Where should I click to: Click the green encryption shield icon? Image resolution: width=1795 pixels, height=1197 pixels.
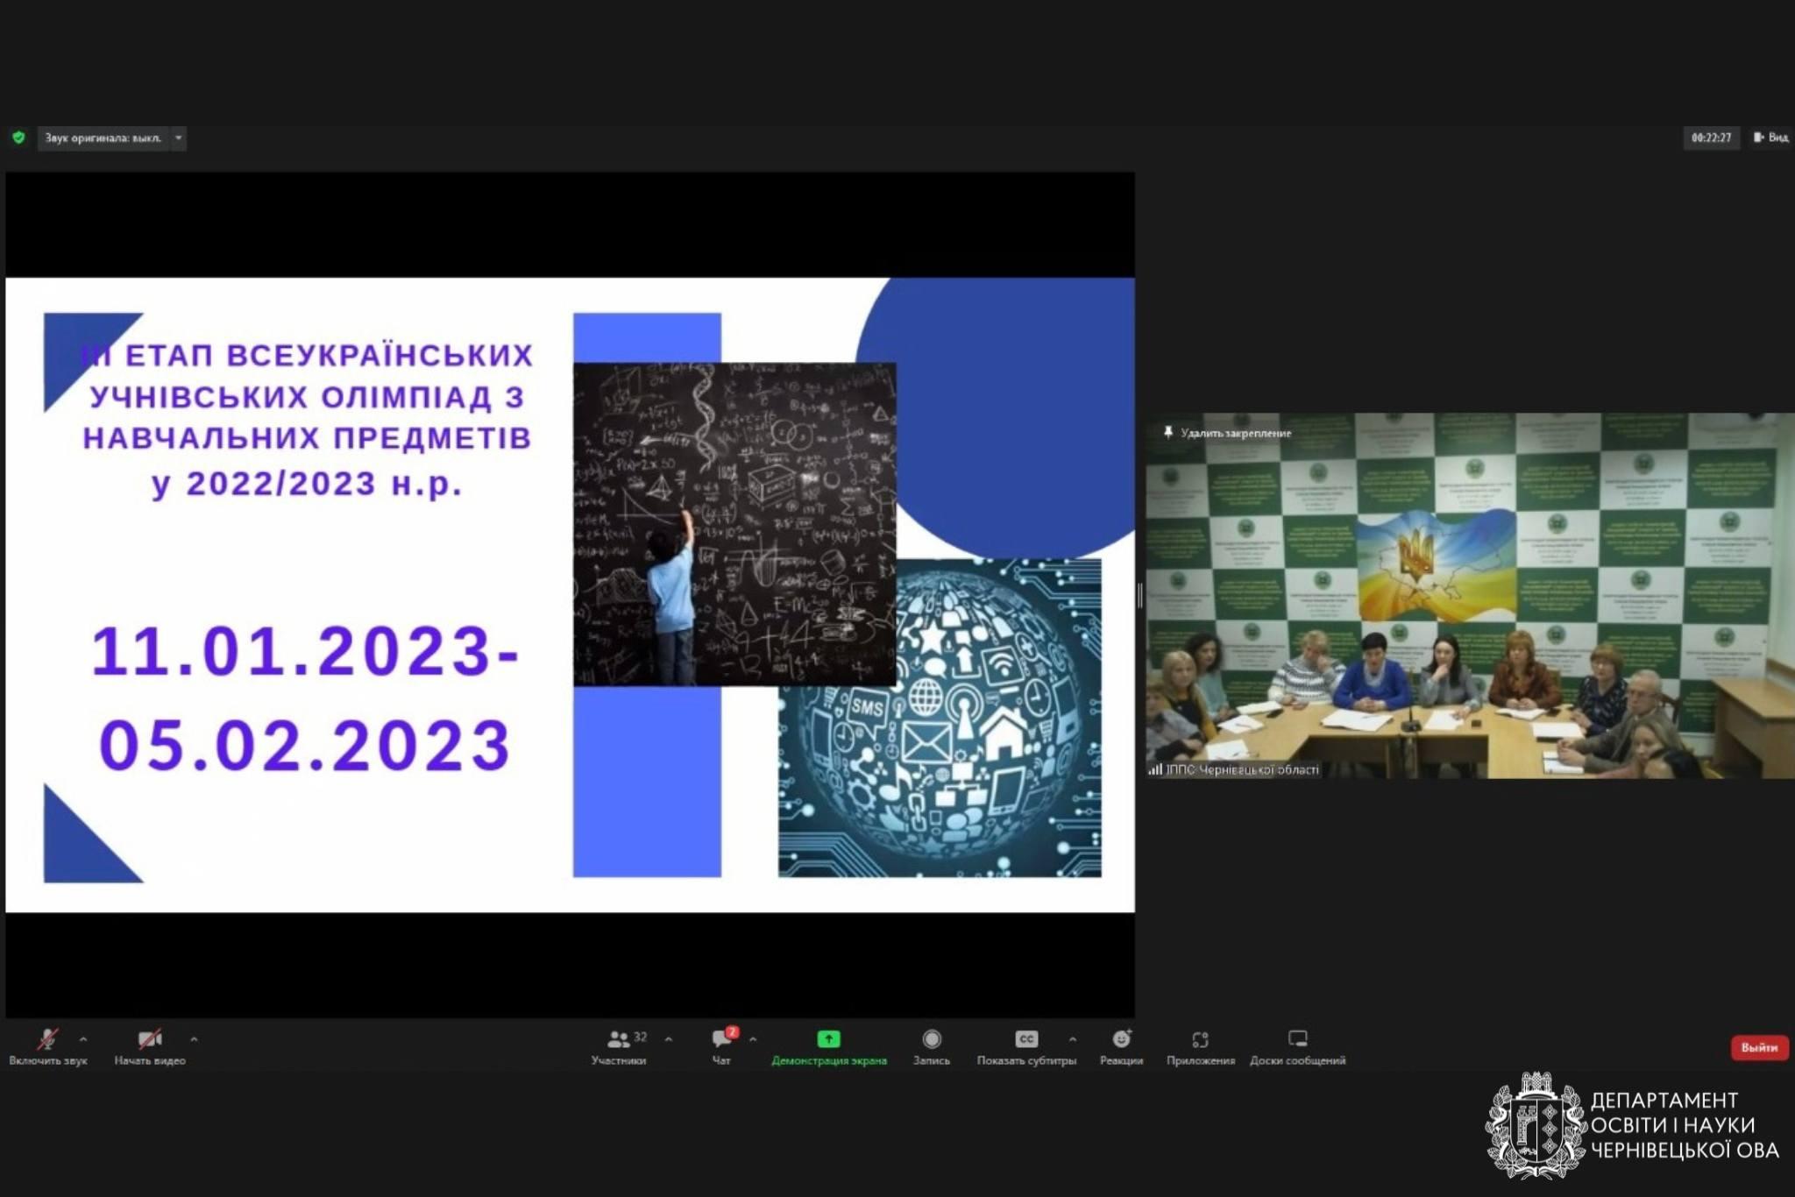[x=18, y=138]
